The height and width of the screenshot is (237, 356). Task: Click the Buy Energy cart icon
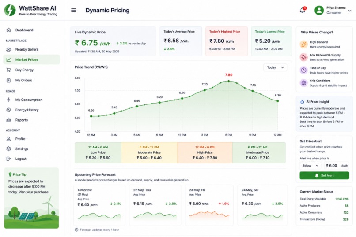point(9,70)
